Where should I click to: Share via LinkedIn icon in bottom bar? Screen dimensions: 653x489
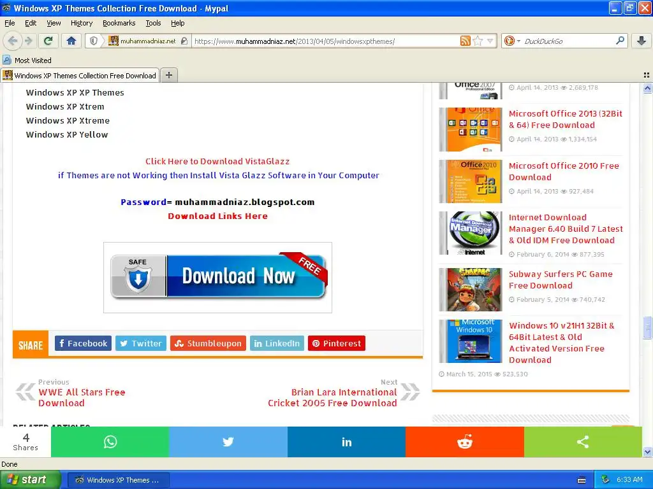click(x=346, y=442)
